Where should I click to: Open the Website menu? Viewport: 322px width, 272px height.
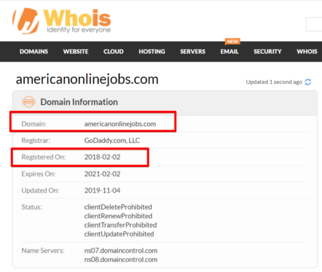pyautogui.click(x=76, y=52)
